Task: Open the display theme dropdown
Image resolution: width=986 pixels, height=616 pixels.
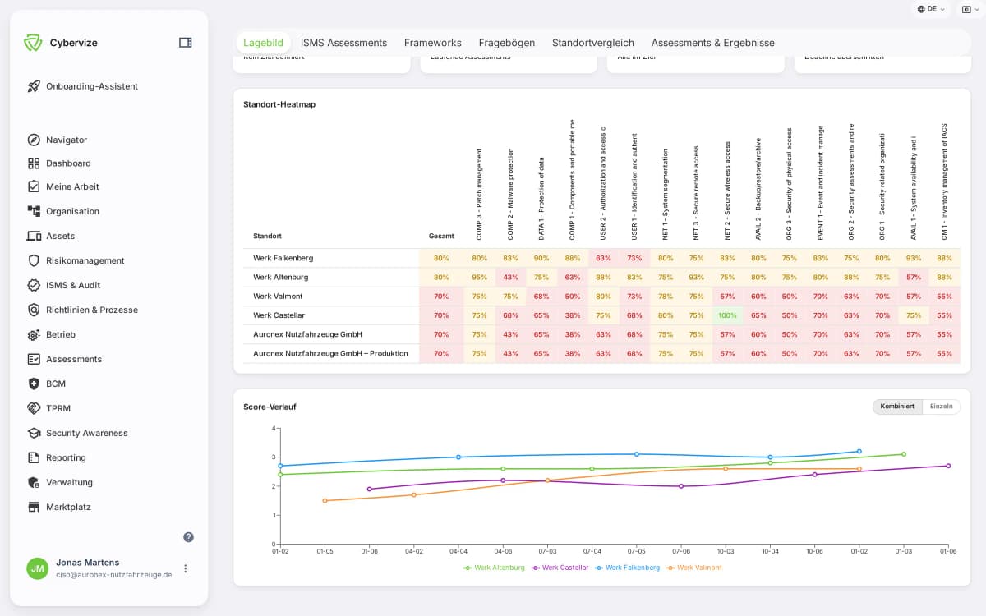Action: pos(970,9)
